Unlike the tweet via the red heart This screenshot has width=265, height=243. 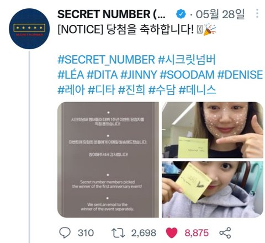172,233
